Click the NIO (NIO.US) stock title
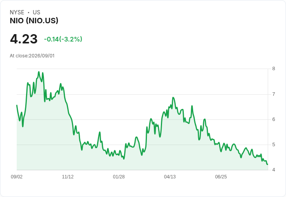This screenshot has height=197, width=286. [34, 21]
